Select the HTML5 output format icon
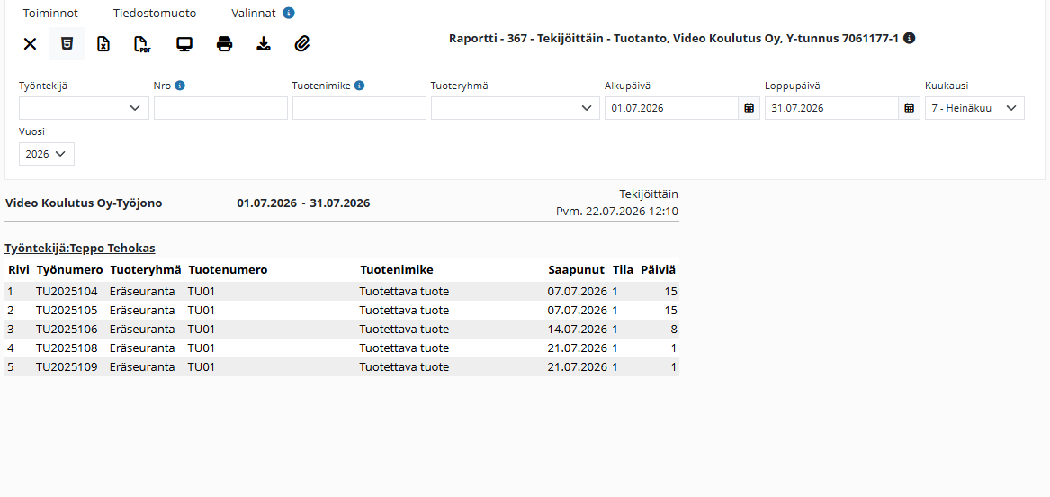The height and width of the screenshot is (497, 1050). (67, 44)
